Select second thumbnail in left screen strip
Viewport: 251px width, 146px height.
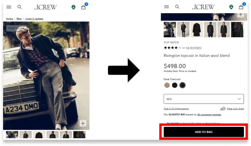click(26, 135)
